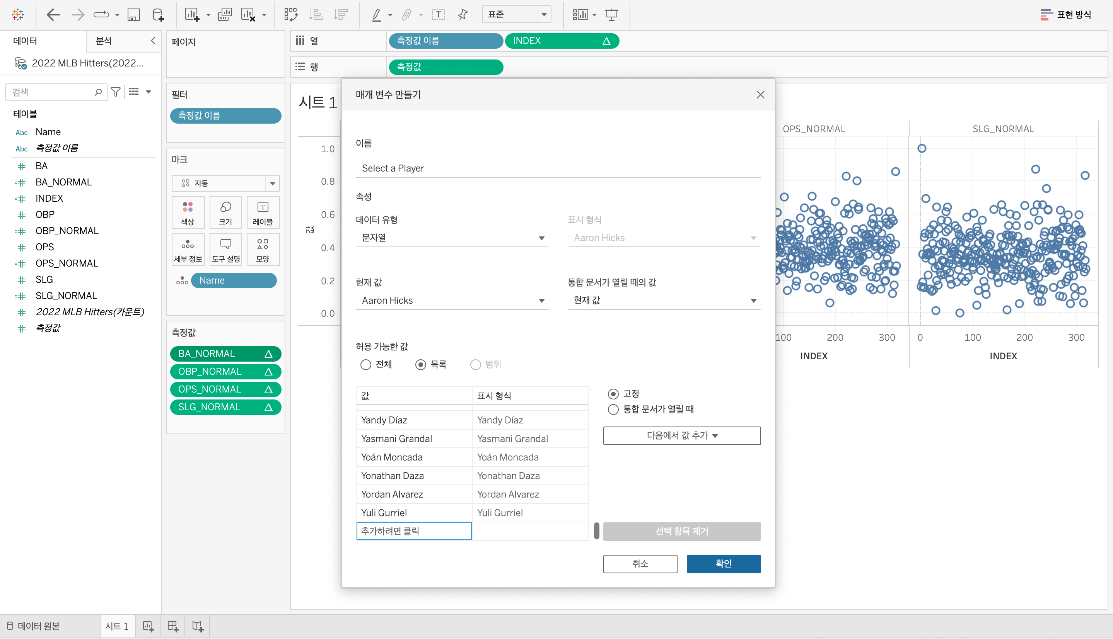
Task: Open the '다음에서 값 추가' dropdown
Action: click(682, 436)
